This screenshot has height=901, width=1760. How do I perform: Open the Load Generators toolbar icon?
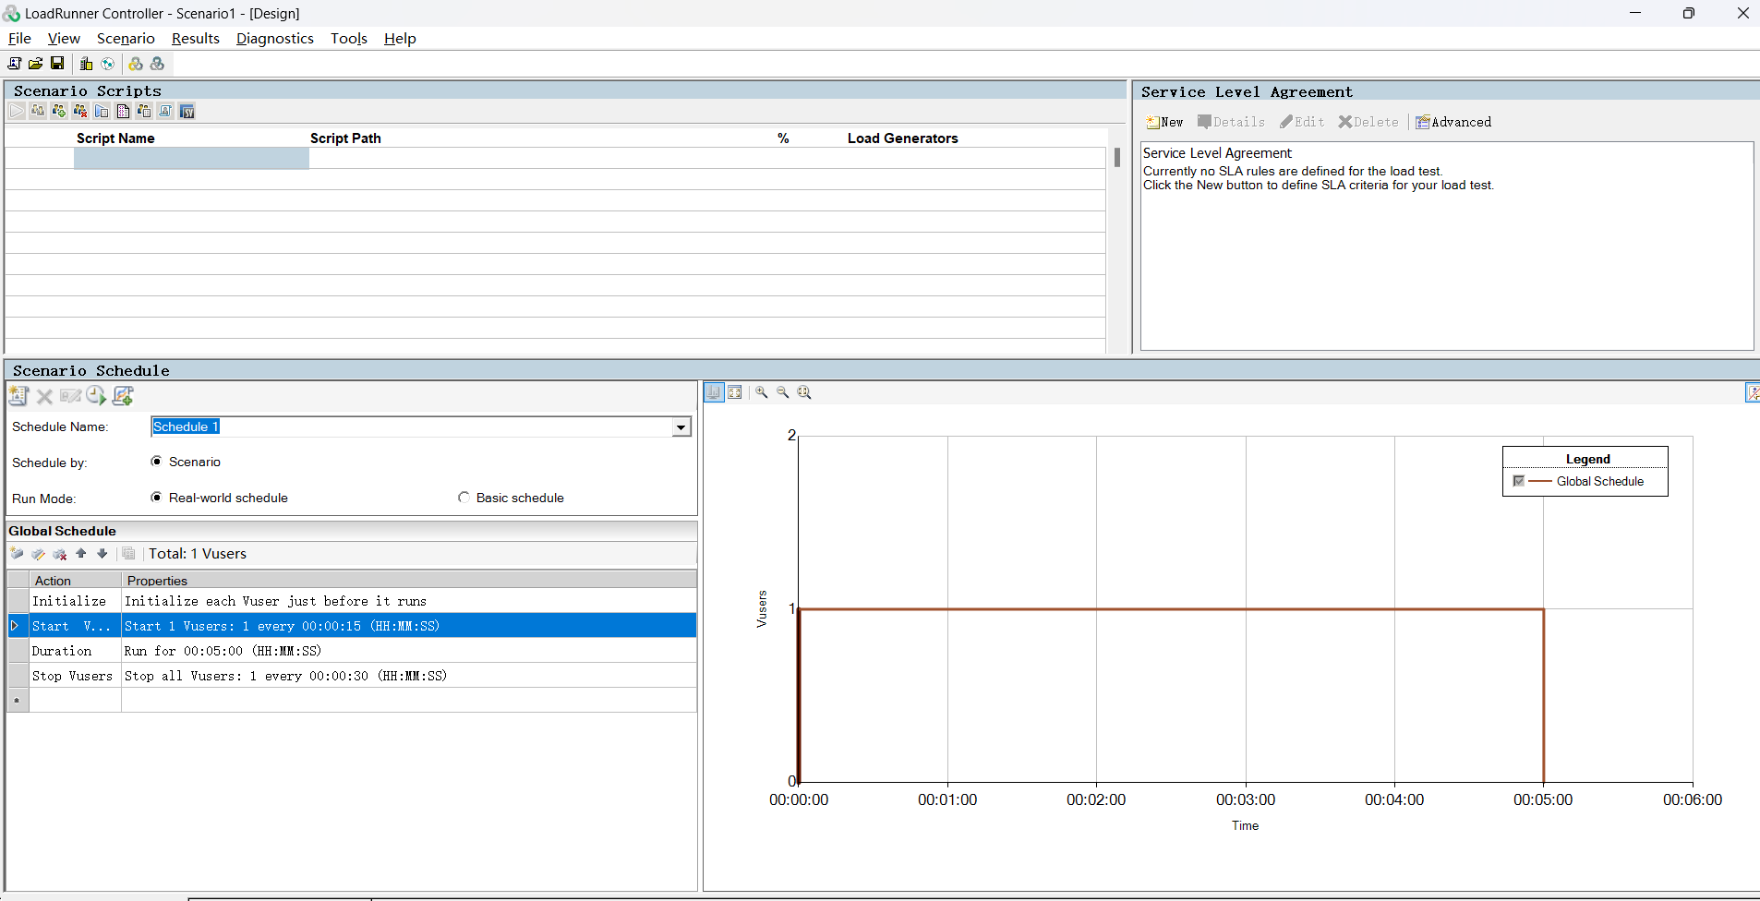[x=86, y=64]
